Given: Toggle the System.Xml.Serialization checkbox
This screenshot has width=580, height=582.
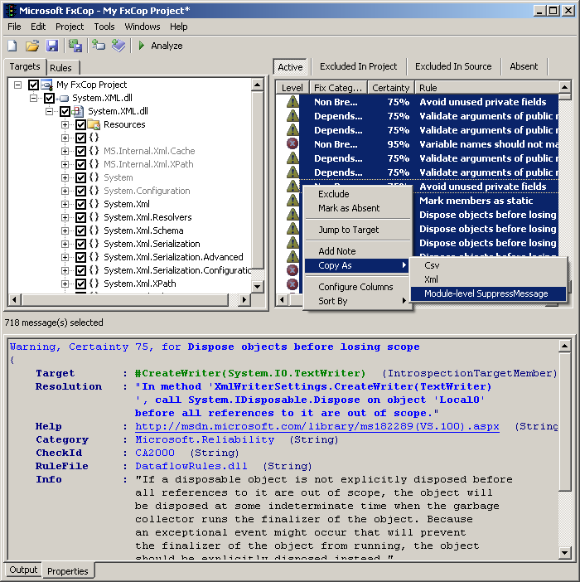Looking at the screenshot, I should click(80, 244).
